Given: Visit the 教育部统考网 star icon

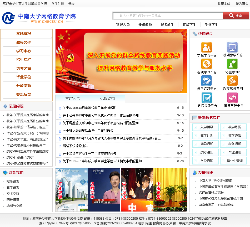Looking at the screenshot, I should click(232, 81).
